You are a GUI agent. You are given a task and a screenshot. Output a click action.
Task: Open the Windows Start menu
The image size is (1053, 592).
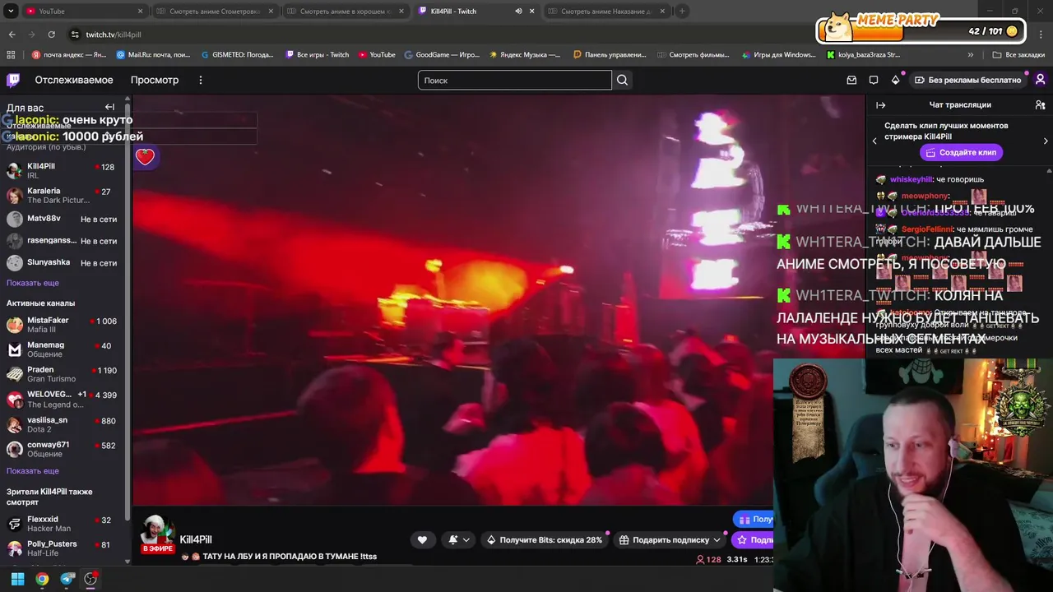[17, 579]
